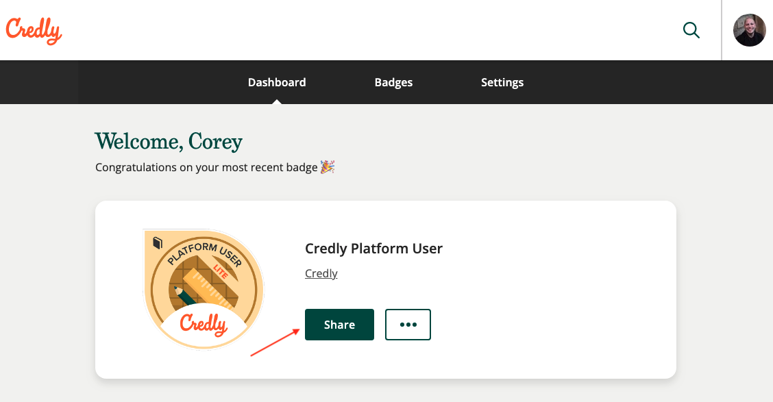Click the Congratulations on recent badge text
This screenshot has width=773, height=402.
[206, 168]
